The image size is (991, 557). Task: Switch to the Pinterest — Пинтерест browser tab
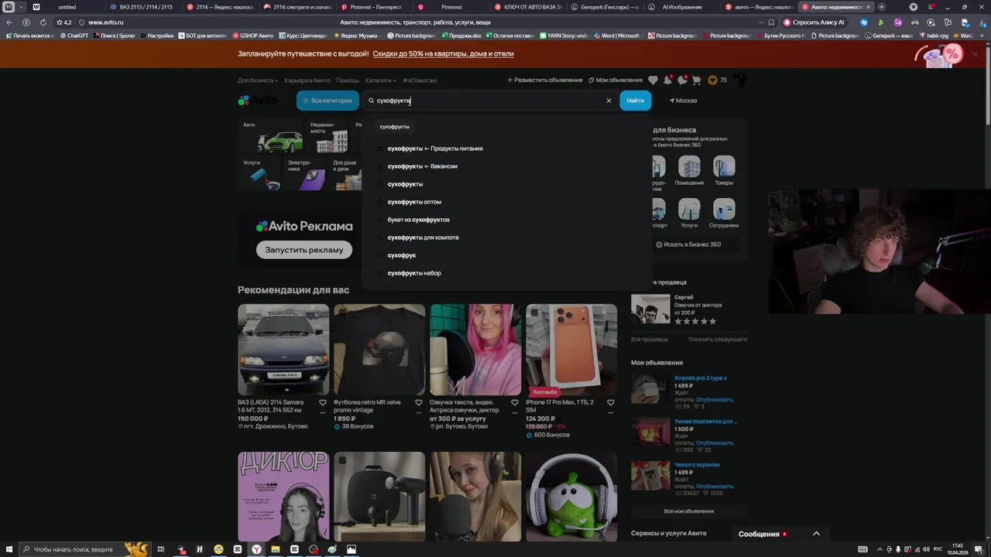[x=375, y=7]
